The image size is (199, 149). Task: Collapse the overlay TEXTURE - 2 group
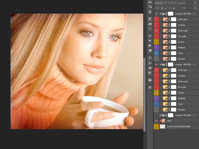tap(160, 64)
